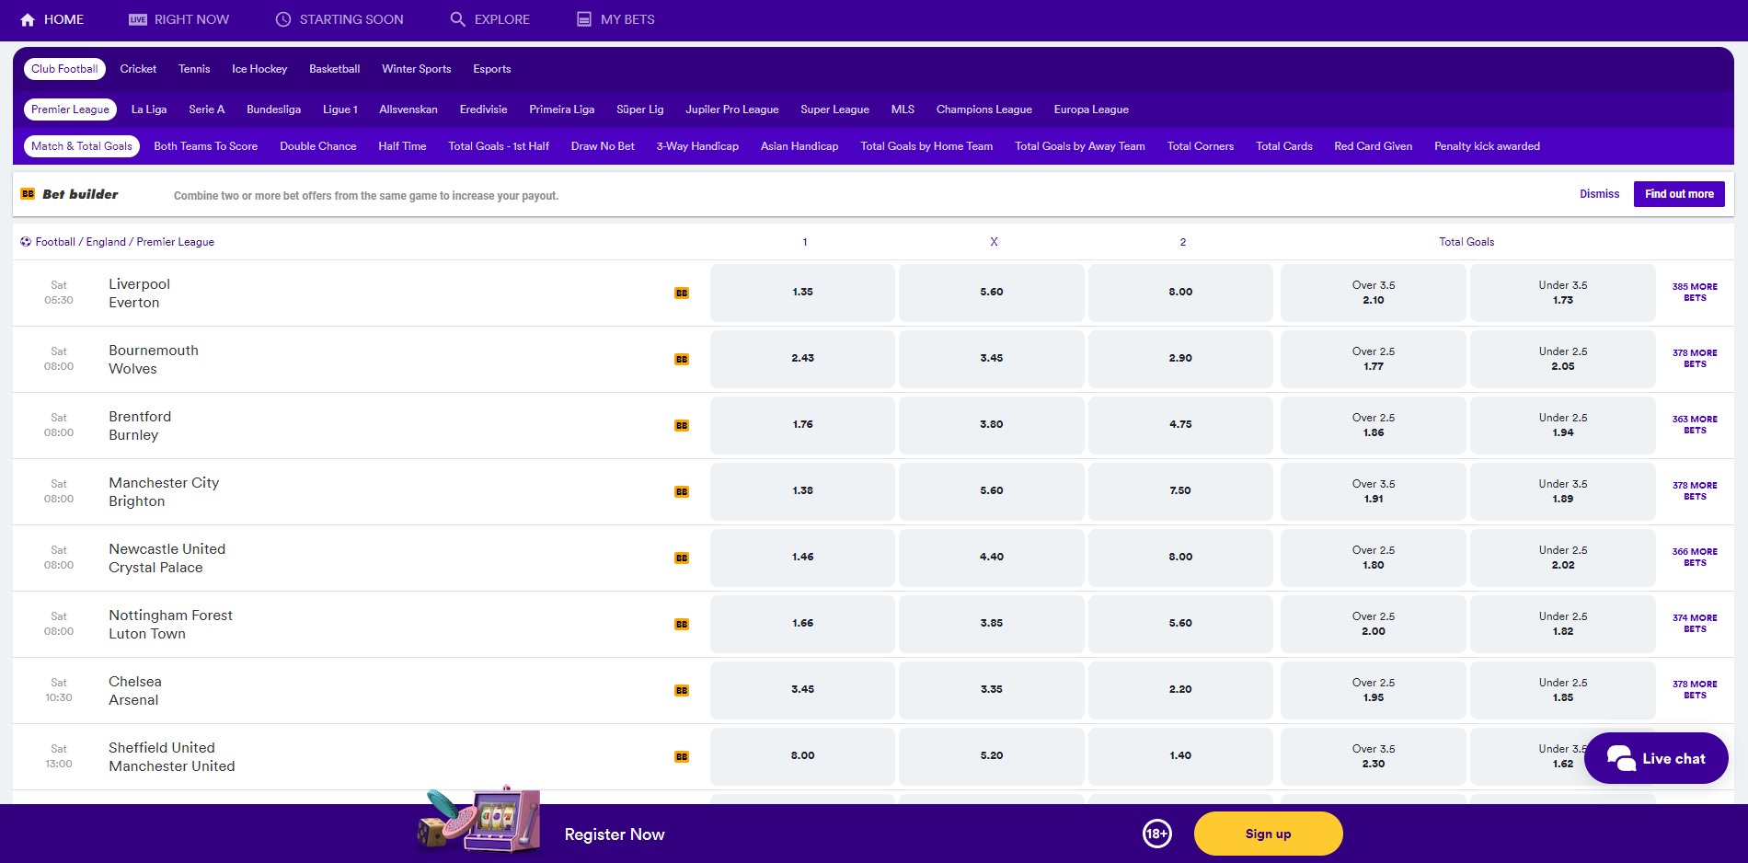Bet on Wolves win at 2.90
The height and width of the screenshot is (863, 1748).
pyautogui.click(x=1180, y=359)
